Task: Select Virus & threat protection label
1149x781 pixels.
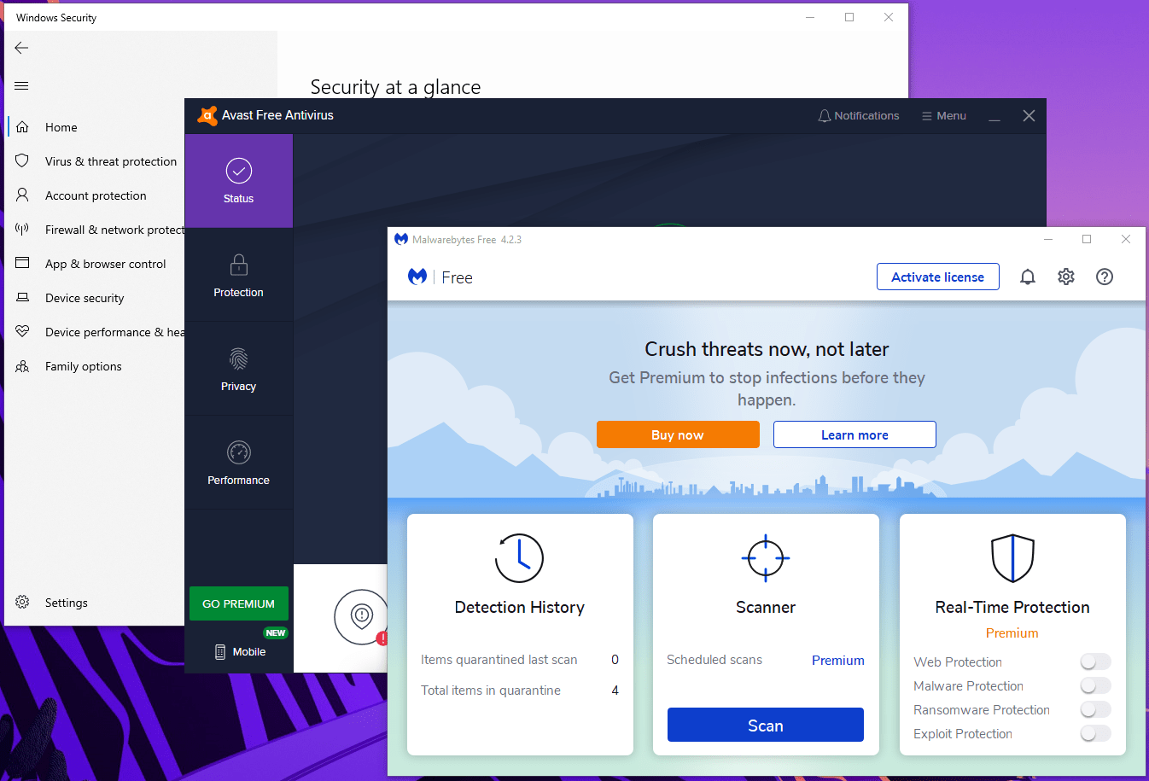Action: click(x=111, y=161)
